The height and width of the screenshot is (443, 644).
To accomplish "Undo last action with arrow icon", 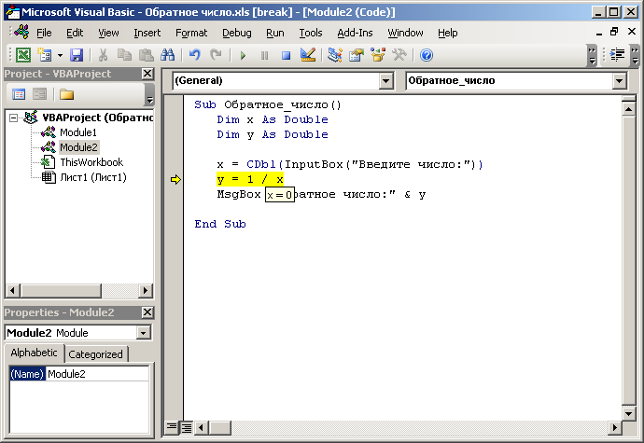I will [195, 55].
